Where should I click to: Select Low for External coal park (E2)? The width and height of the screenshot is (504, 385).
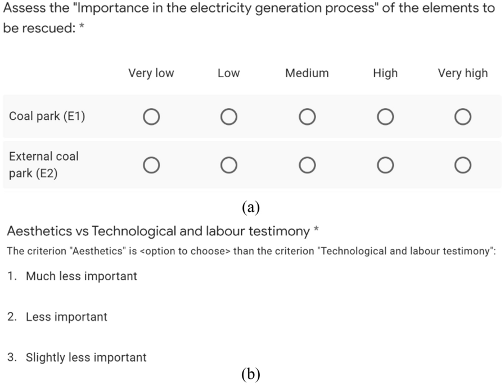pyautogui.click(x=228, y=165)
